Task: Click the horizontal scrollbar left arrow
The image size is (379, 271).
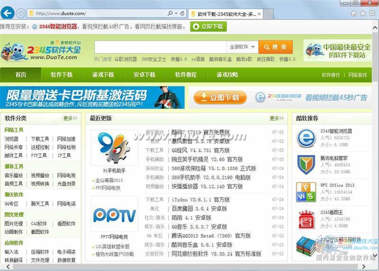Action: [x=9, y=267]
